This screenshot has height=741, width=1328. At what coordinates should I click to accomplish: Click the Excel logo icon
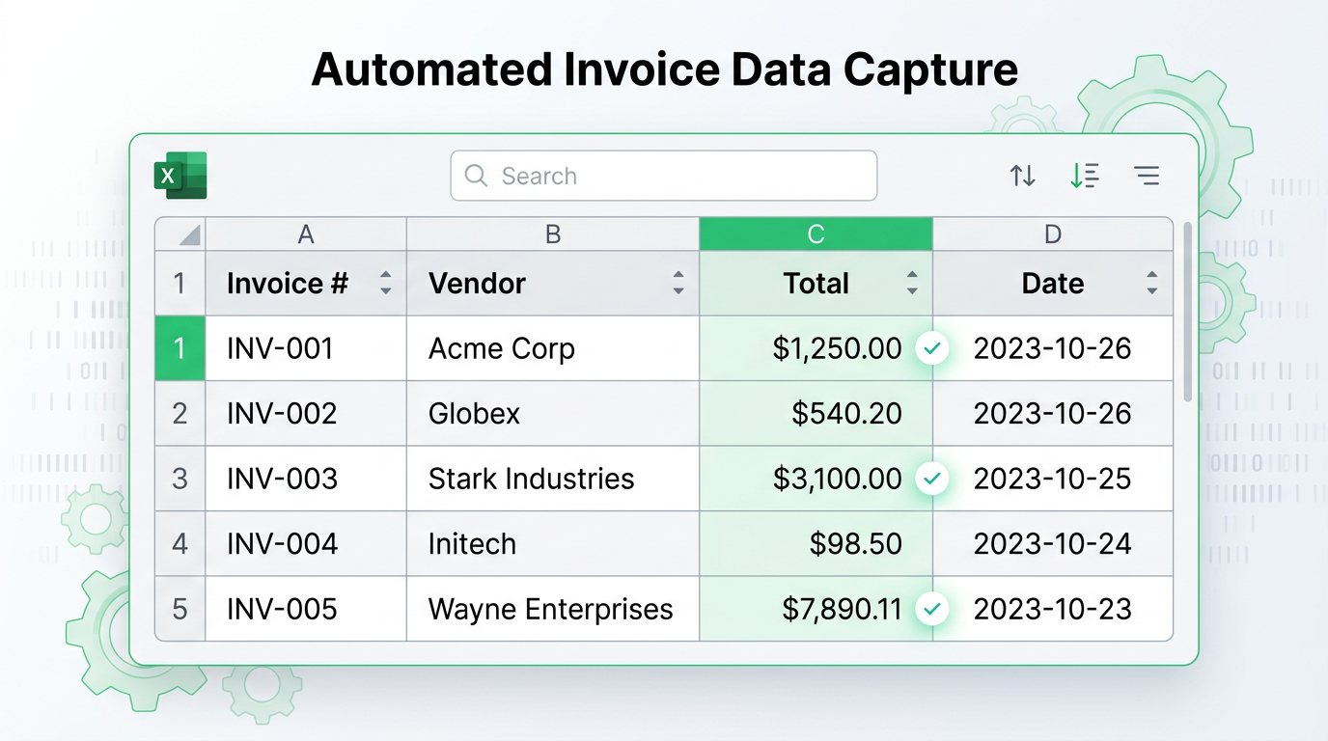coord(180,176)
